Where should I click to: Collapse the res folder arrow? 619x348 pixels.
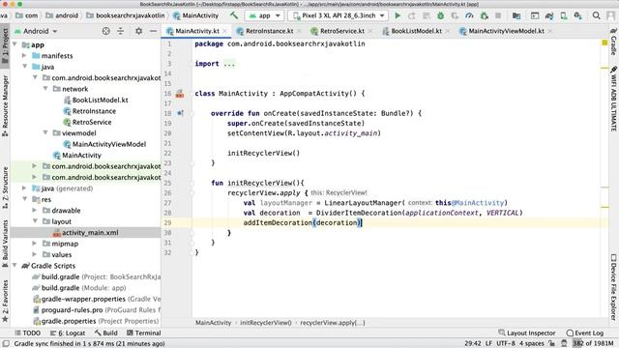pyautogui.click(x=24, y=199)
